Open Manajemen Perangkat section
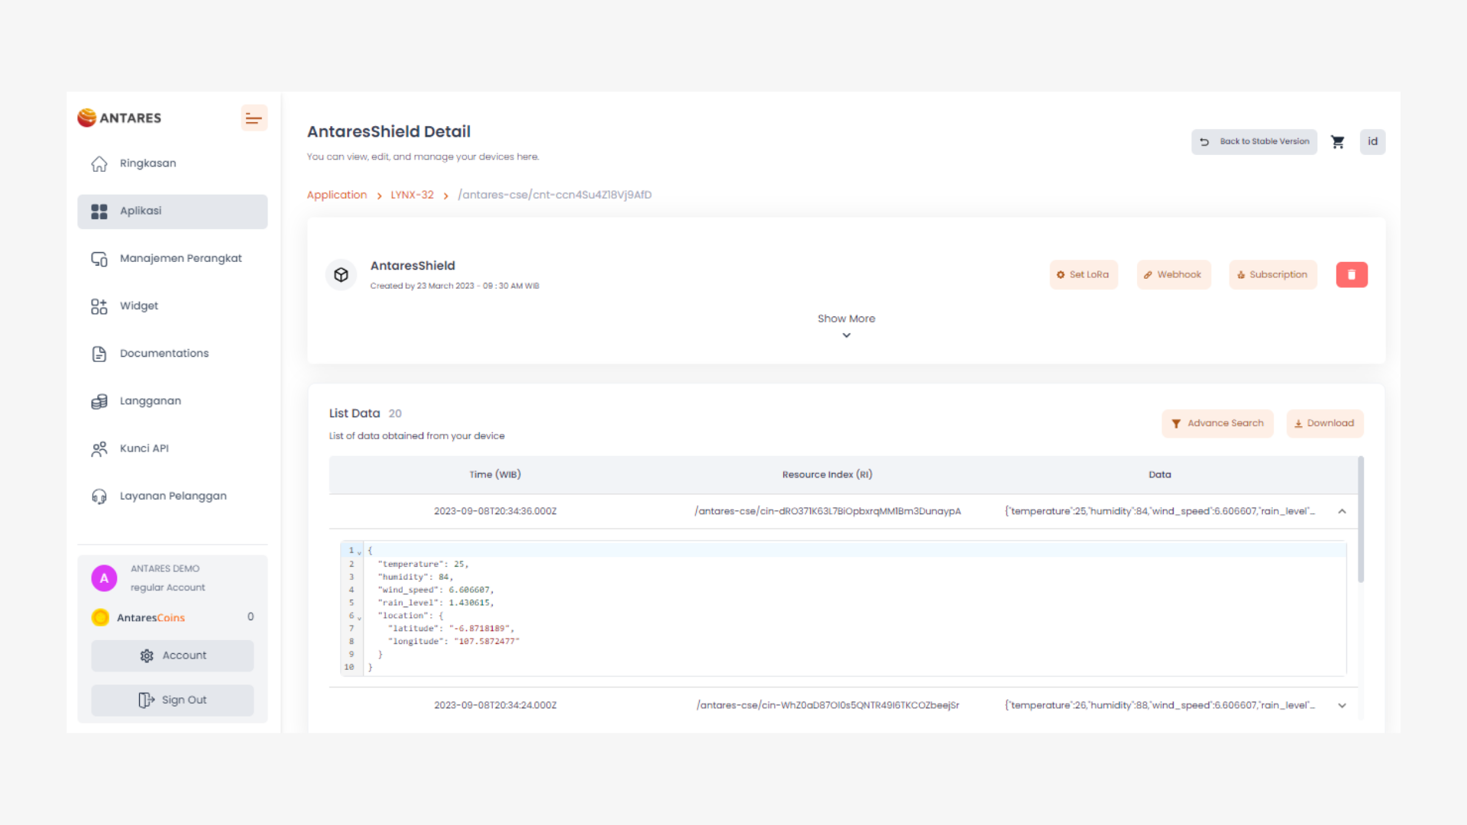Viewport: 1467px width, 825px height. (x=180, y=258)
